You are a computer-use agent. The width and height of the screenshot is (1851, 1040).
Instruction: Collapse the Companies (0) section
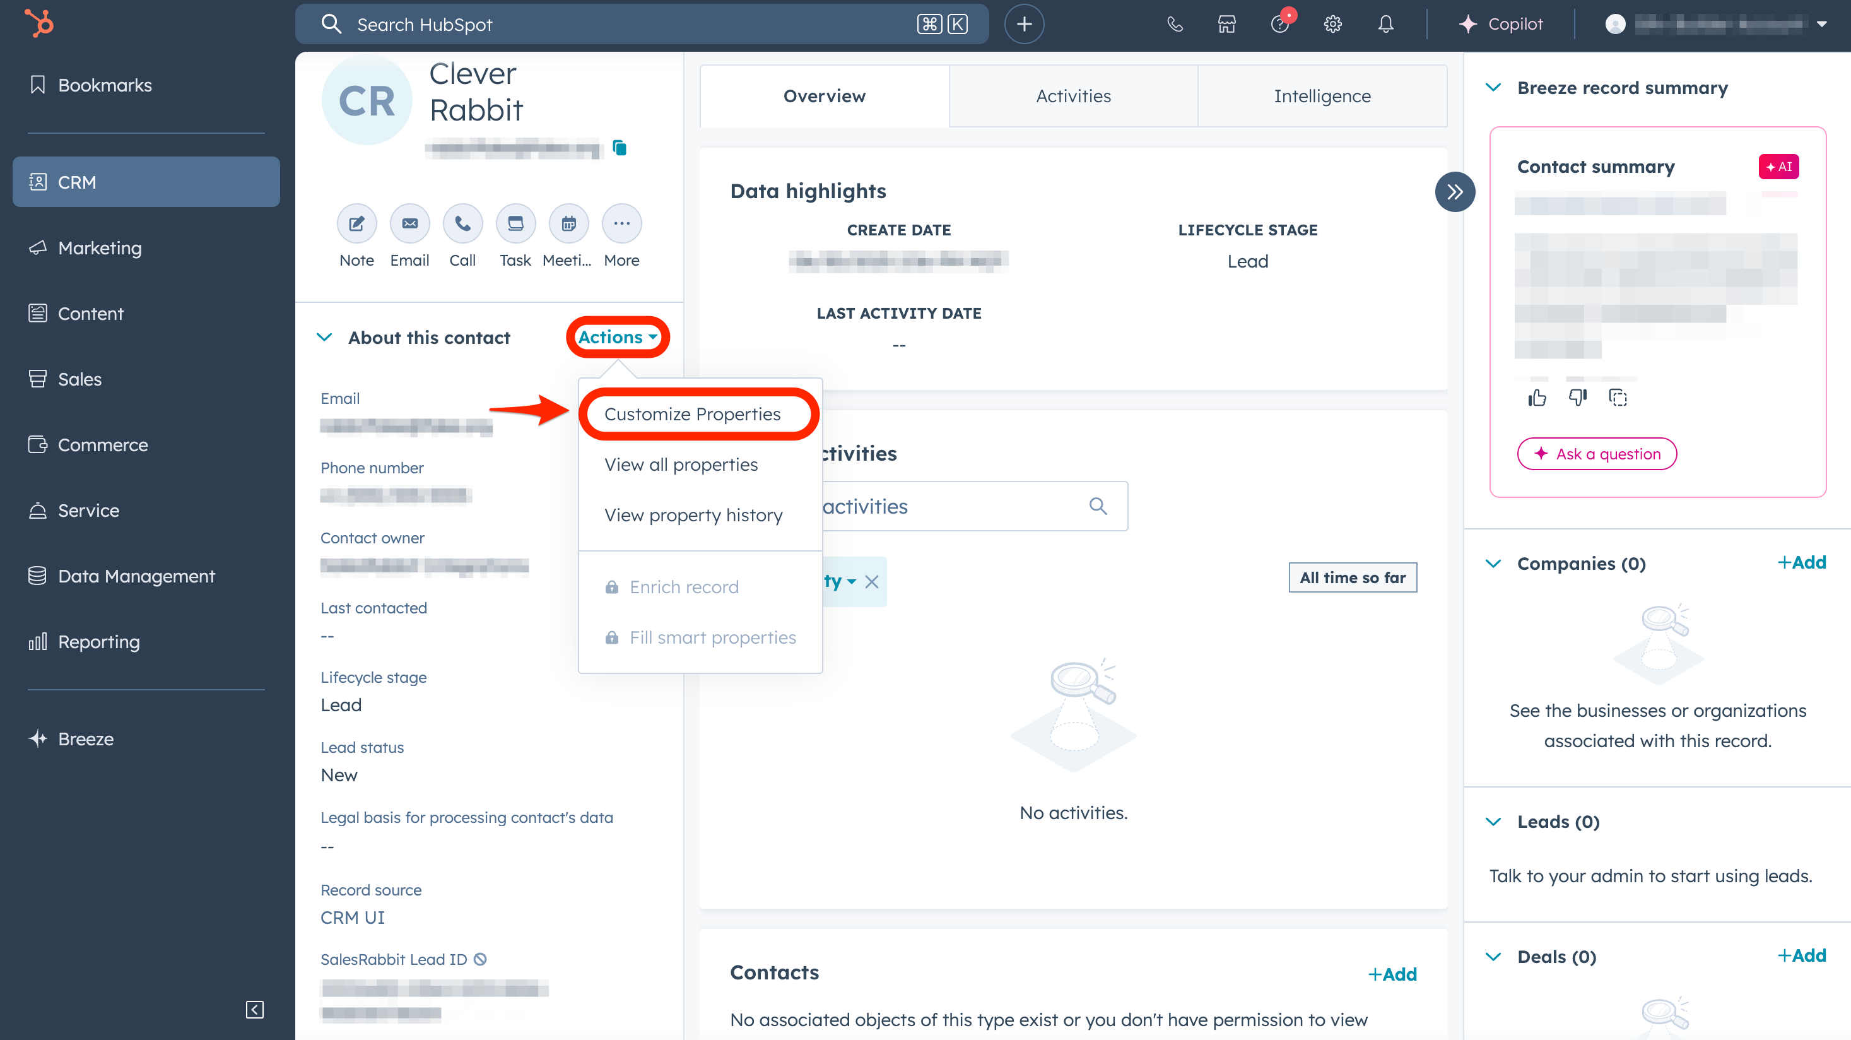(x=1493, y=564)
